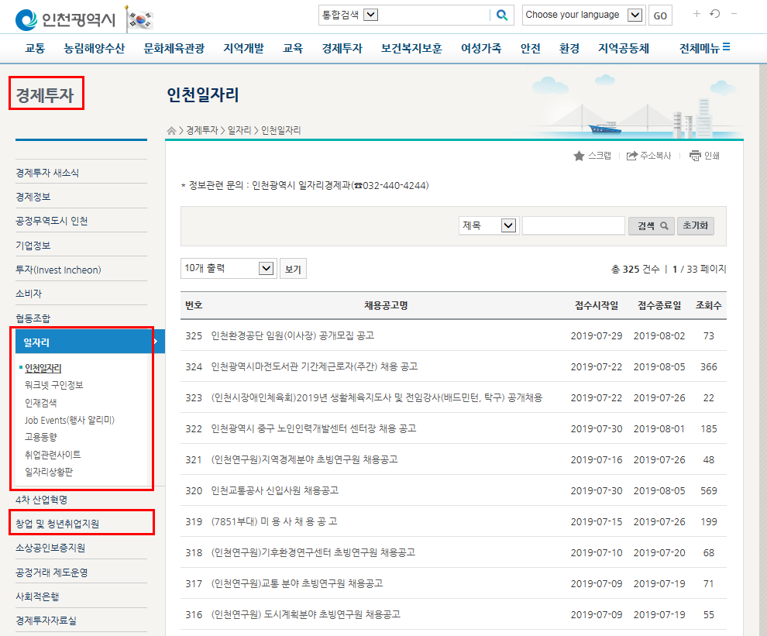Open the 통합검색 dropdown
This screenshot has width=767, height=636.
click(x=370, y=15)
